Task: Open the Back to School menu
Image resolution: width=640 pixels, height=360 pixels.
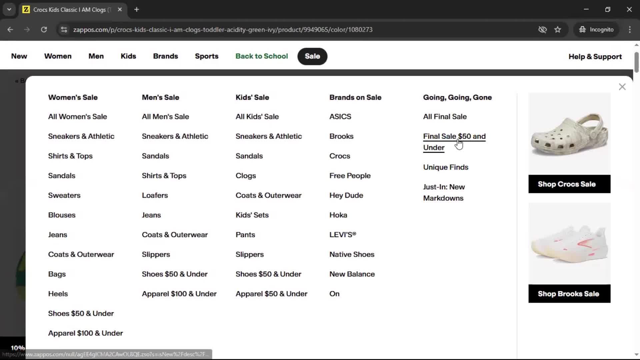Action: pyautogui.click(x=262, y=56)
